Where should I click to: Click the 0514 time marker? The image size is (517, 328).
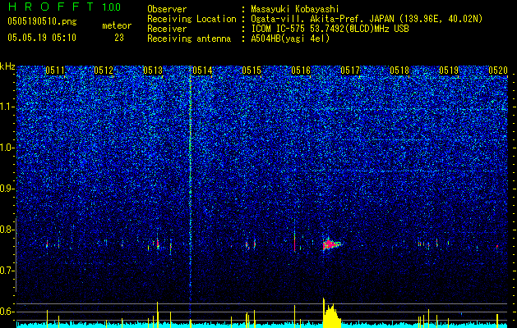click(202, 71)
